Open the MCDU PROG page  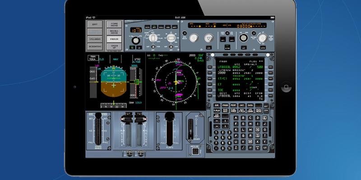tap(225, 105)
